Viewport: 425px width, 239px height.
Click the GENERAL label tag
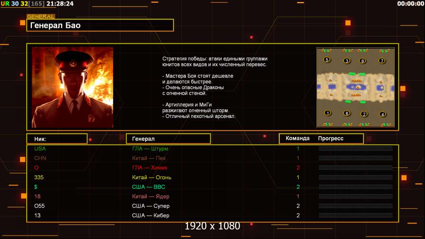(41, 16)
